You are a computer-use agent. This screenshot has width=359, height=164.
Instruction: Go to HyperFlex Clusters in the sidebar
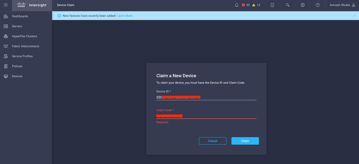25,36
